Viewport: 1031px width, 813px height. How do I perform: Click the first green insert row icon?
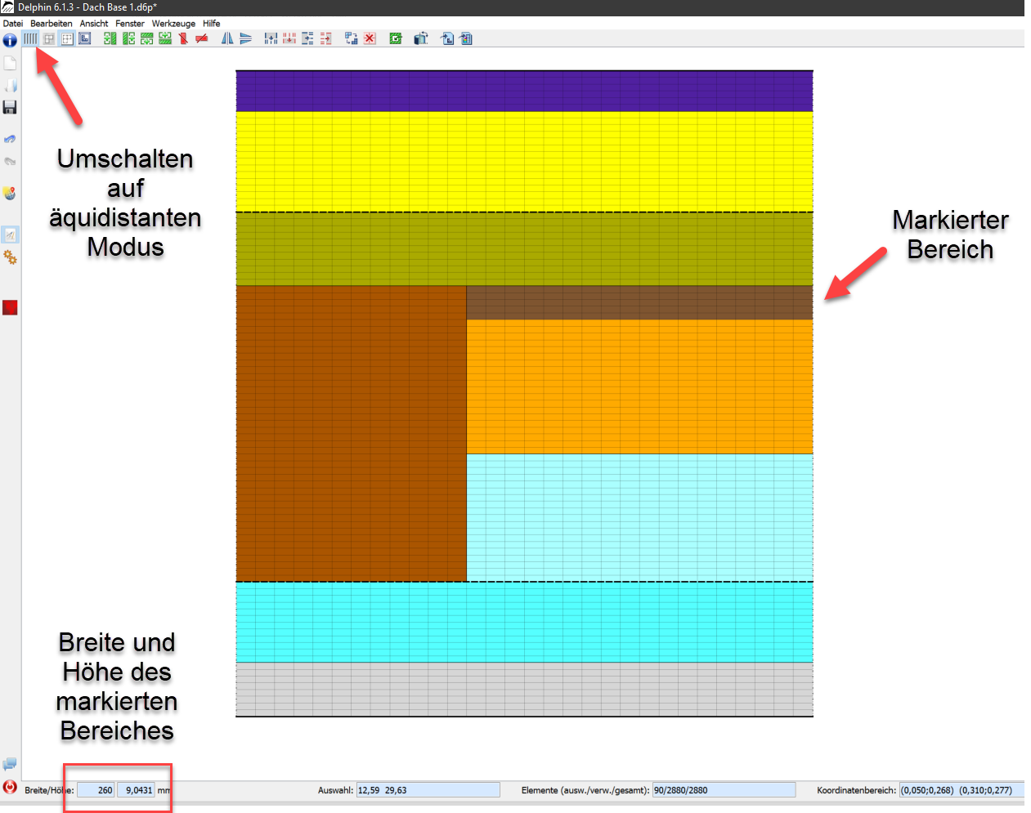click(x=147, y=38)
